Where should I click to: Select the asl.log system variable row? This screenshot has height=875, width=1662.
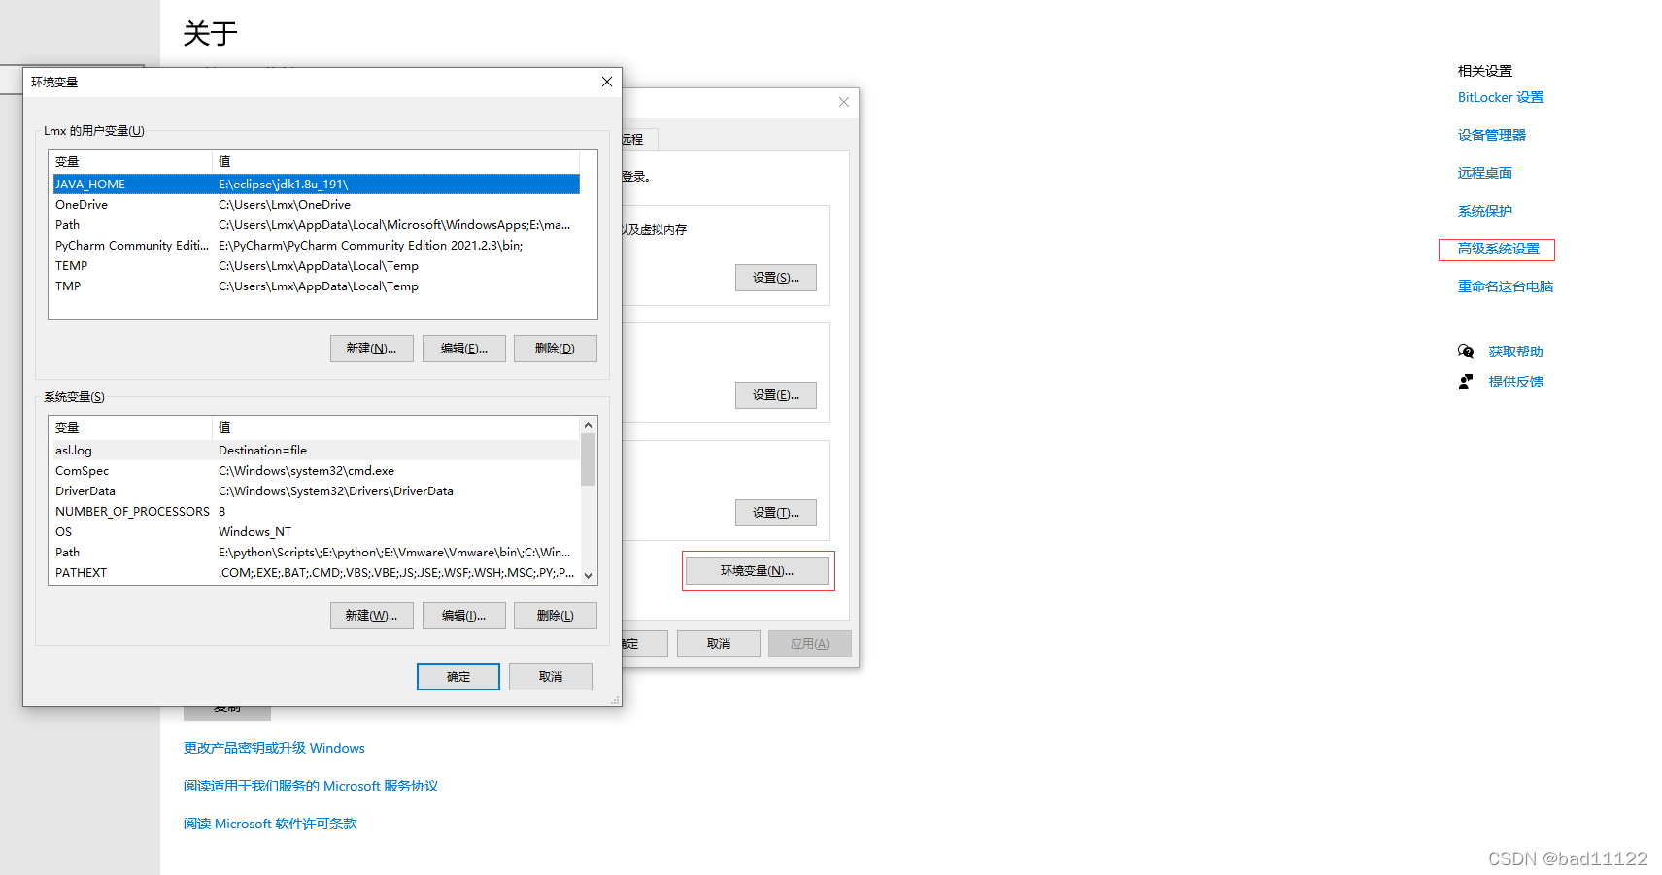(x=317, y=451)
